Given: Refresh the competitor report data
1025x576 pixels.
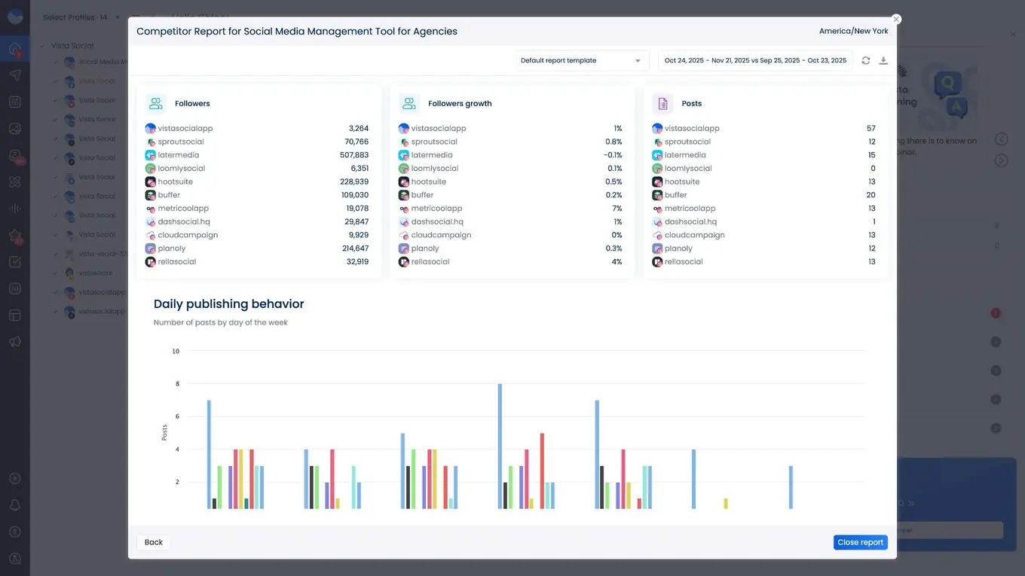Looking at the screenshot, I should (x=865, y=60).
